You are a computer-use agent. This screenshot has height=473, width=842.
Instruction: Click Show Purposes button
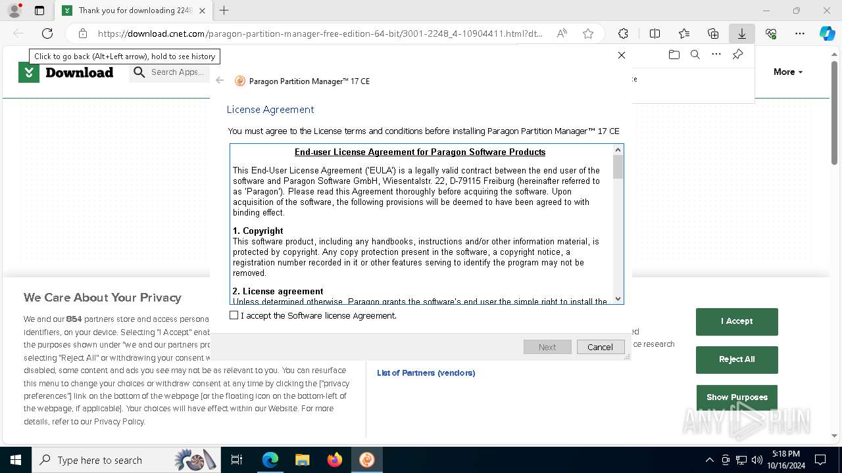coord(737,397)
